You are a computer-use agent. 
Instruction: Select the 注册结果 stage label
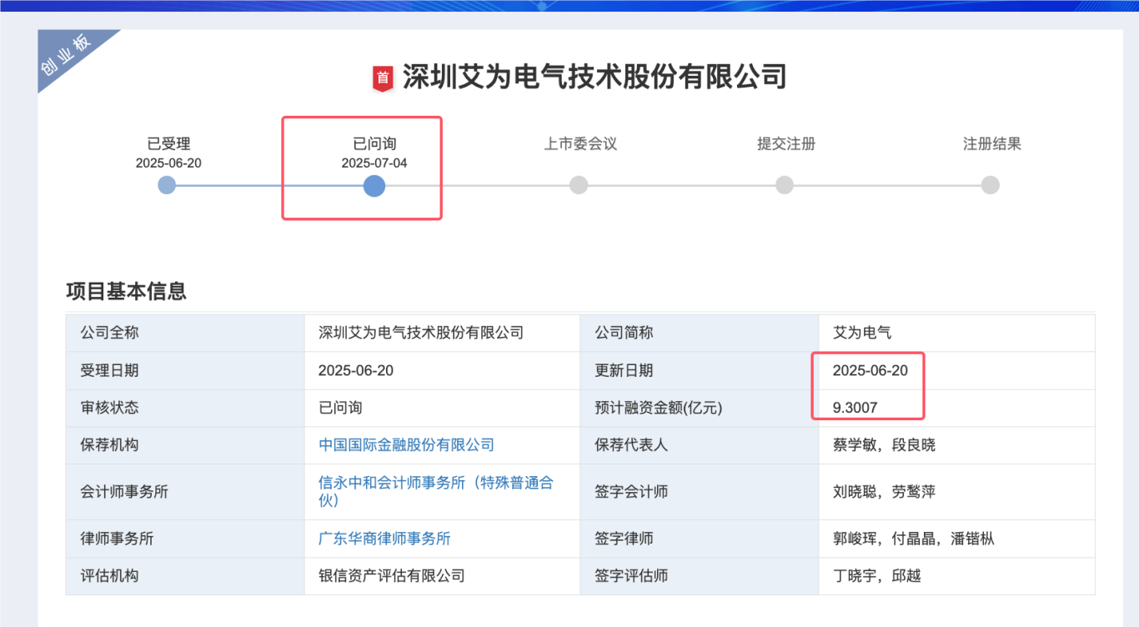991,143
